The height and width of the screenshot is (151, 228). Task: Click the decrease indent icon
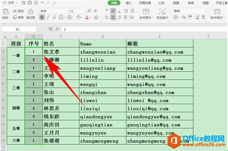tap(126, 11)
